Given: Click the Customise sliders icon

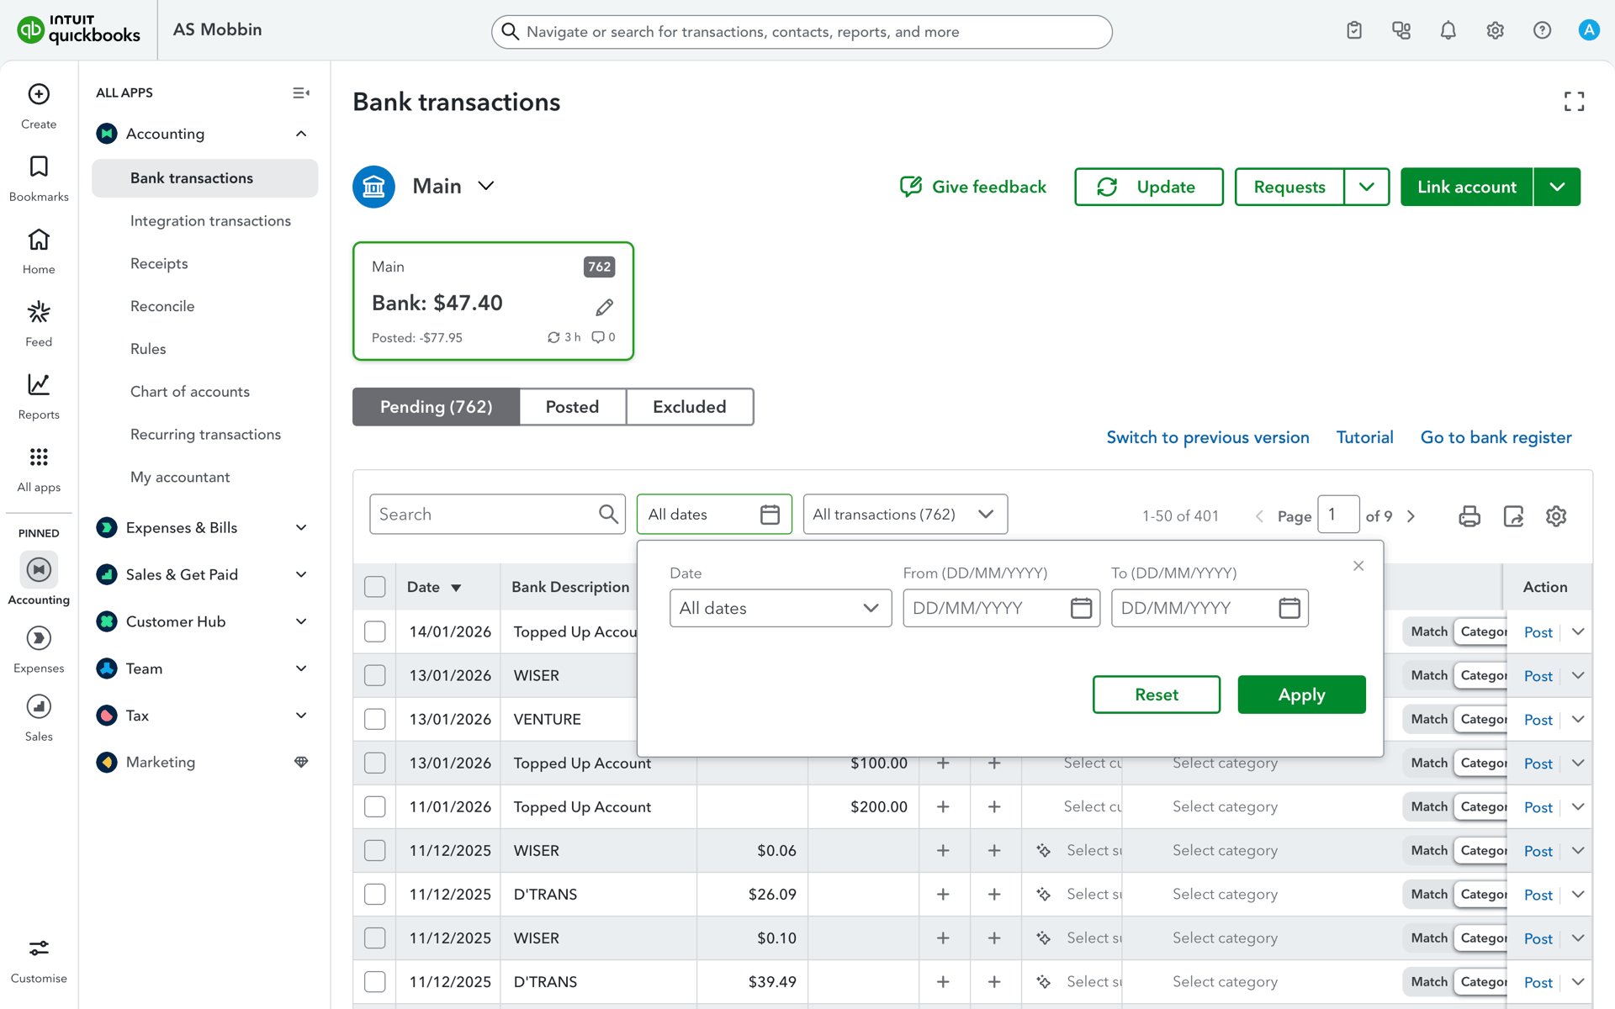Looking at the screenshot, I should coord(39,948).
